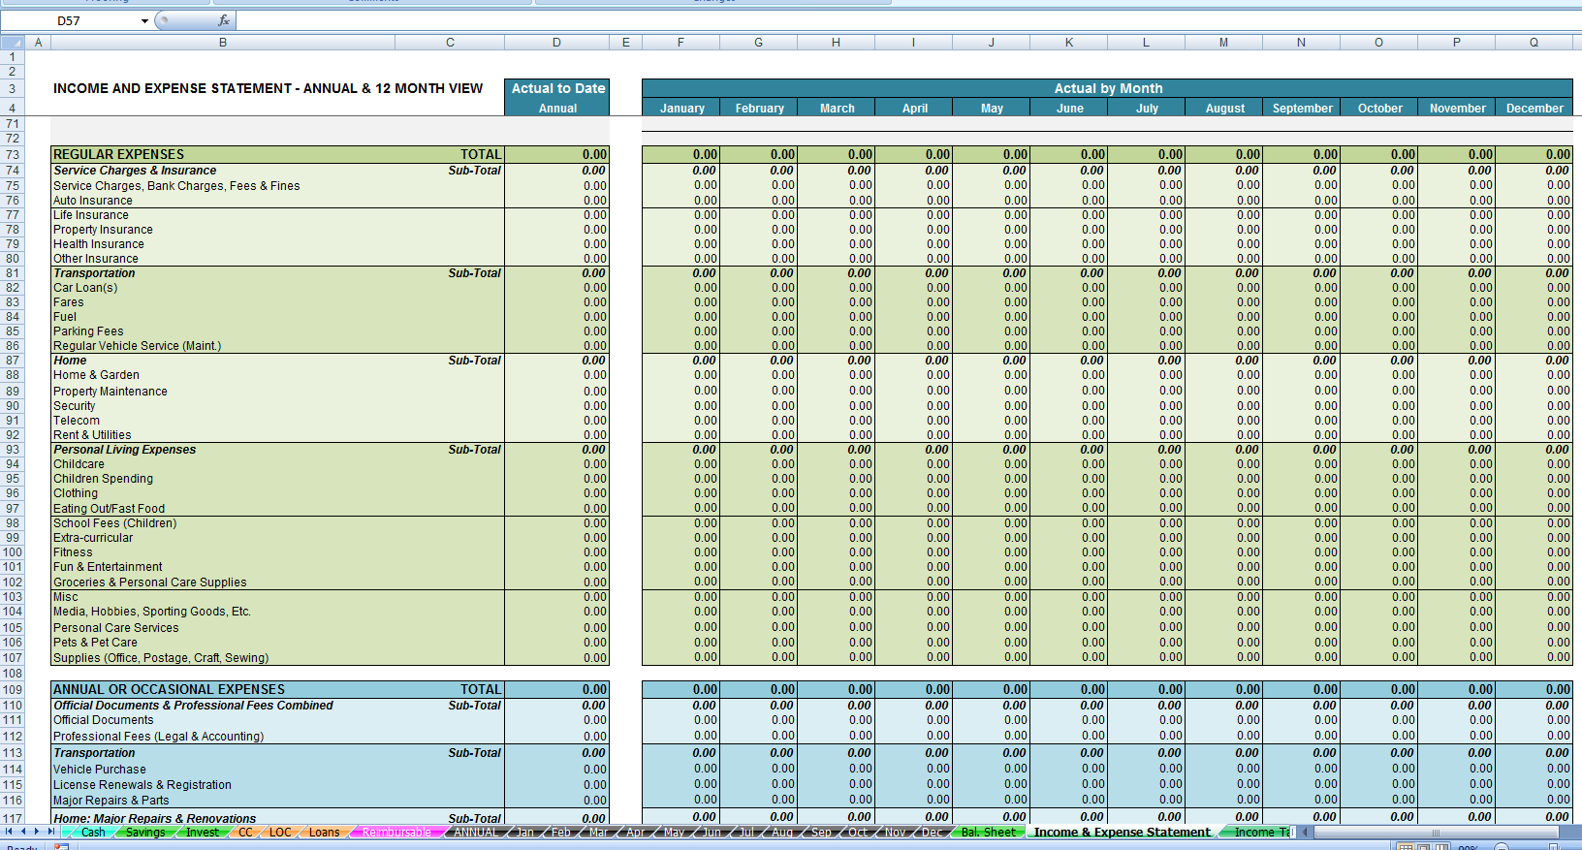Select the REGULAR EXPENSES total cell

tap(556, 155)
